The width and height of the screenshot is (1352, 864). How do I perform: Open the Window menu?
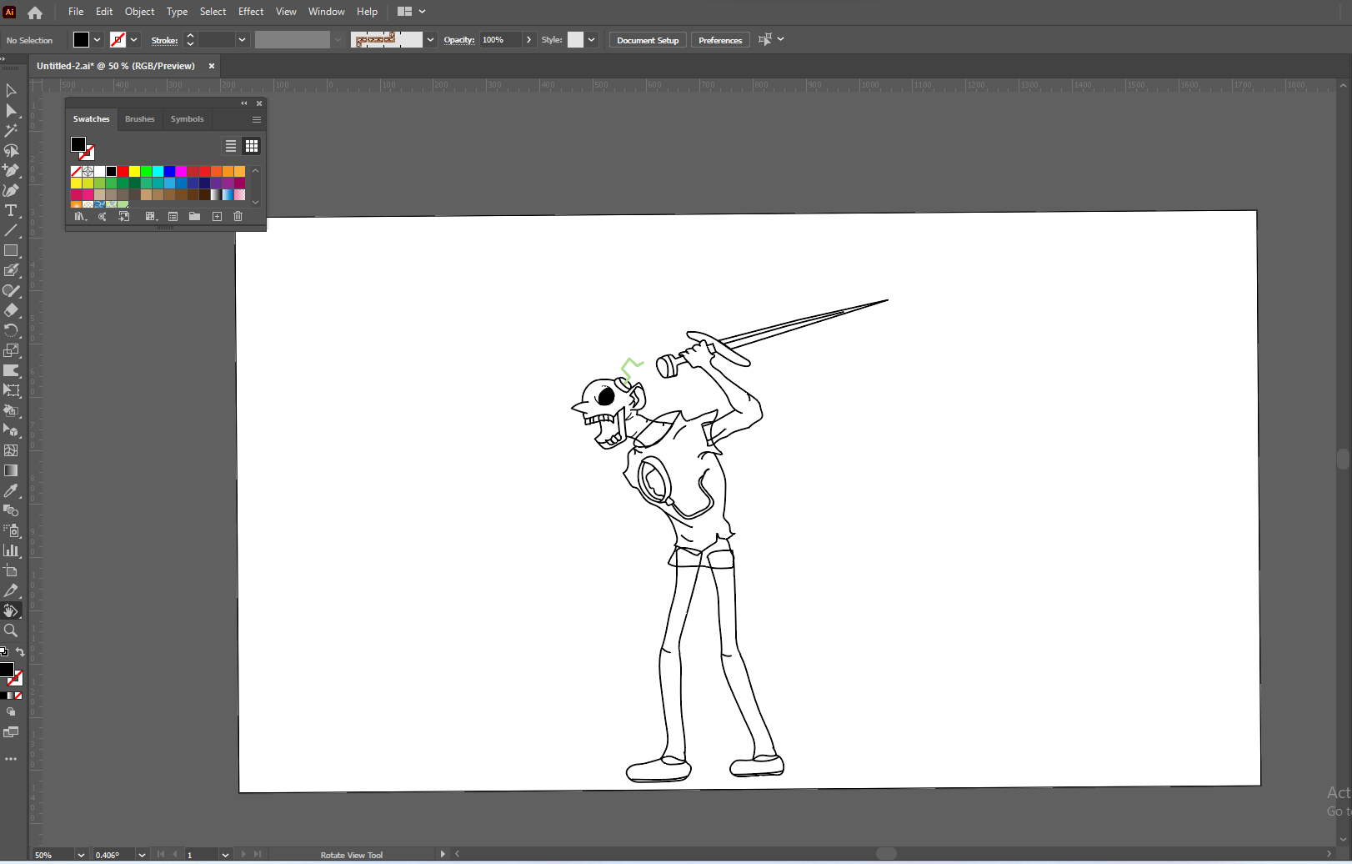pos(326,12)
